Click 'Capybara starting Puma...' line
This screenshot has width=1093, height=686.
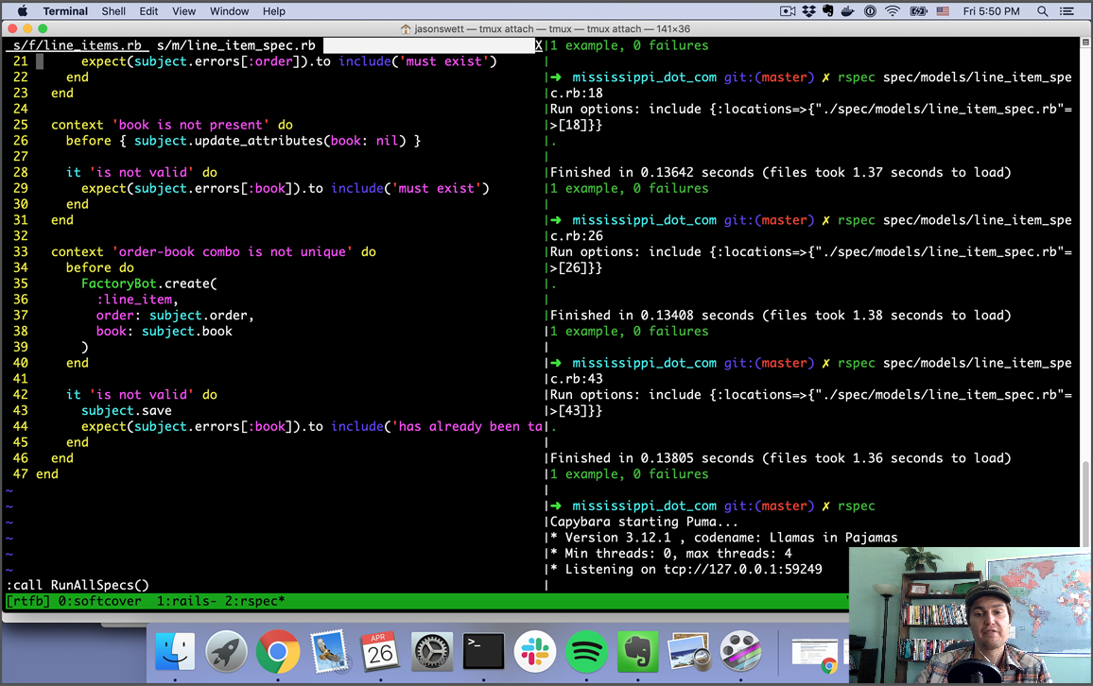pyautogui.click(x=643, y=522)
